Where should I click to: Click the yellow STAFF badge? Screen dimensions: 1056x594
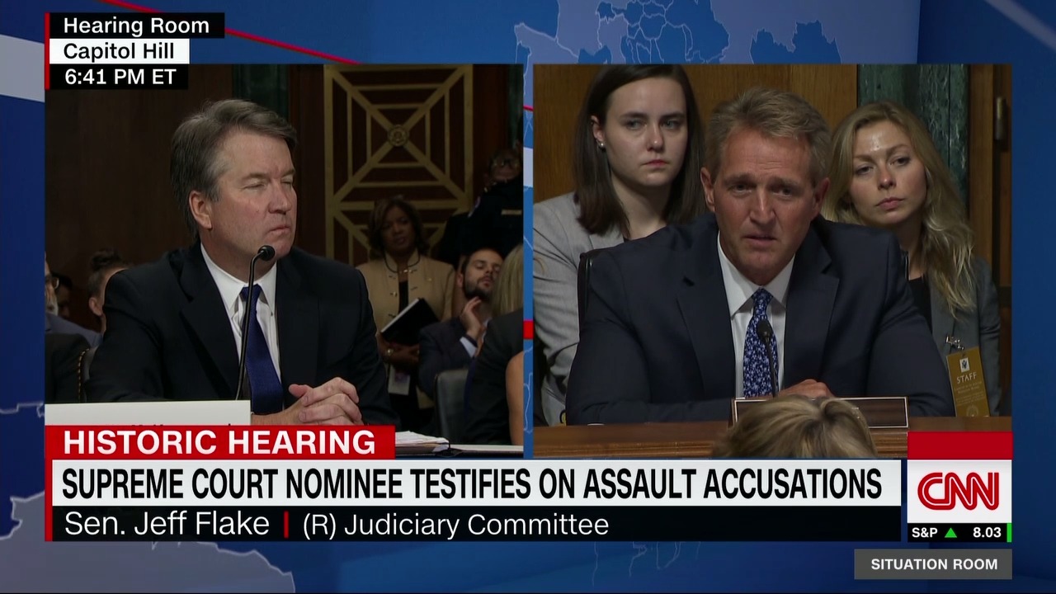[x=968, y=381]
